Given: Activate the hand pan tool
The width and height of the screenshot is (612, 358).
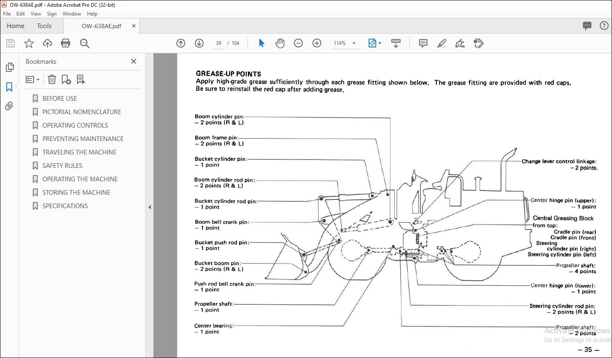Looking at the screenshot, I should pos(280,43).
